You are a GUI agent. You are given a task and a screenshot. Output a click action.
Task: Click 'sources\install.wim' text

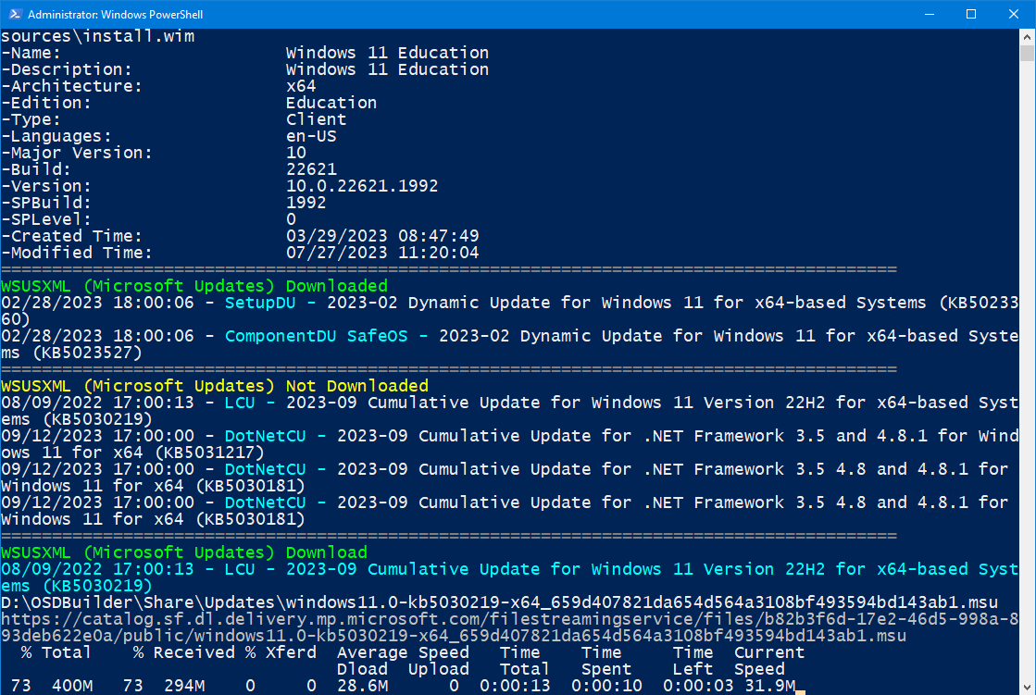pos(98,36)
